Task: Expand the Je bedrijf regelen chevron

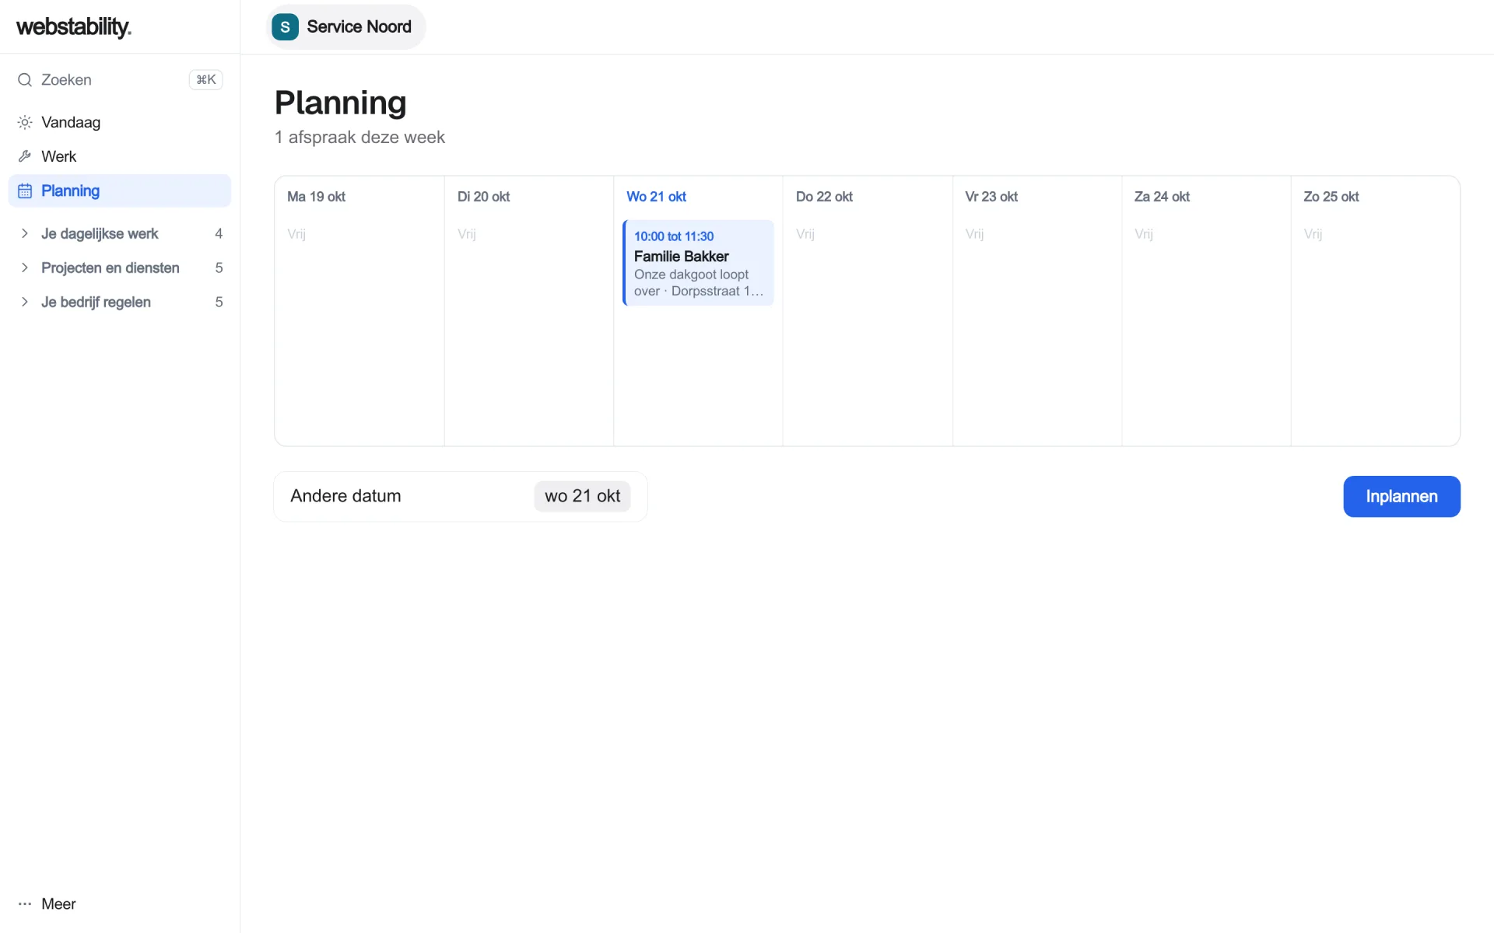Action: [25, 302]
